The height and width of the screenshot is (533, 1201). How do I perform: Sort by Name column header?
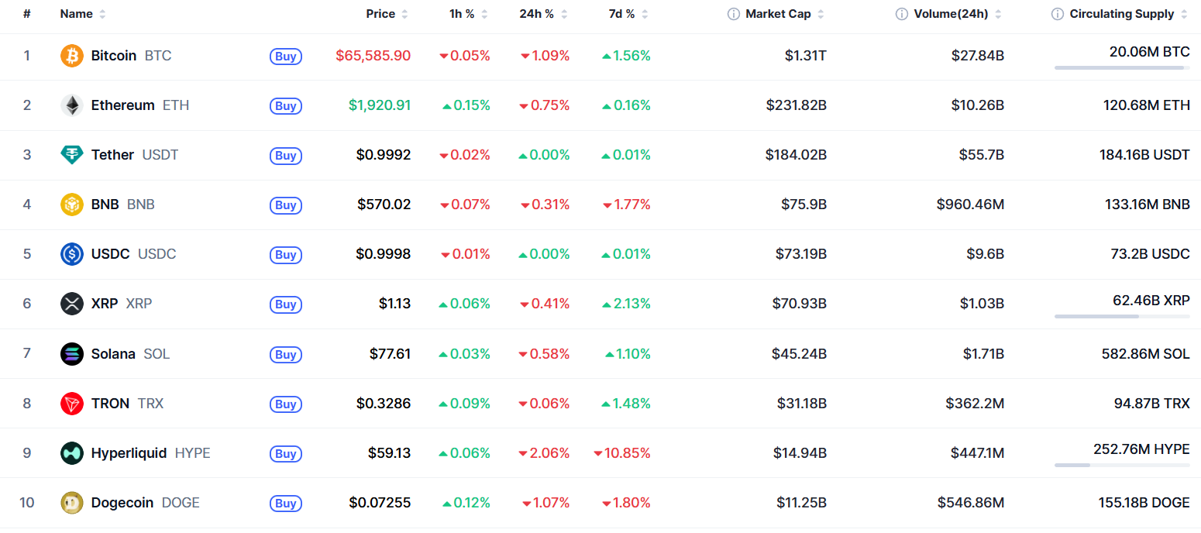pyautogui.click(x=83, y=14)
